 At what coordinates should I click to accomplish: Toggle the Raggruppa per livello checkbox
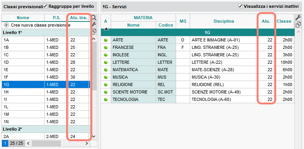point(45,6)
